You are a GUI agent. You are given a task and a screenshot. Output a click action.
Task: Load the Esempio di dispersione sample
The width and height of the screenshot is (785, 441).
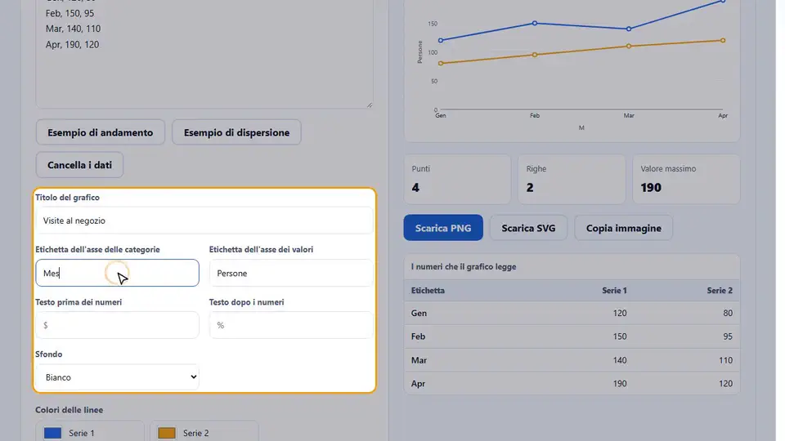[x=236, y=132]
